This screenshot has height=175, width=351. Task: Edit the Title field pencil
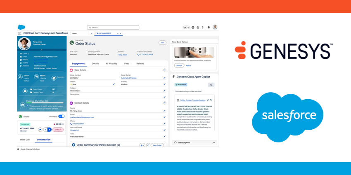164,136
